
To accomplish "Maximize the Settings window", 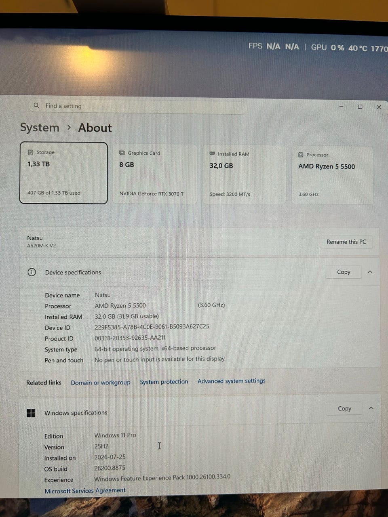I will pos(360,107).
